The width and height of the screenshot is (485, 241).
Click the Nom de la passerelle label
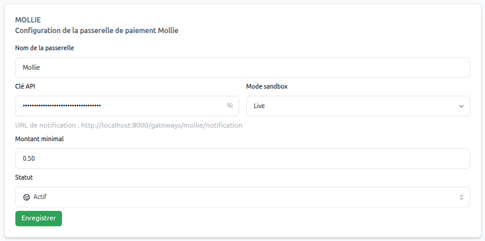point(44,48)
